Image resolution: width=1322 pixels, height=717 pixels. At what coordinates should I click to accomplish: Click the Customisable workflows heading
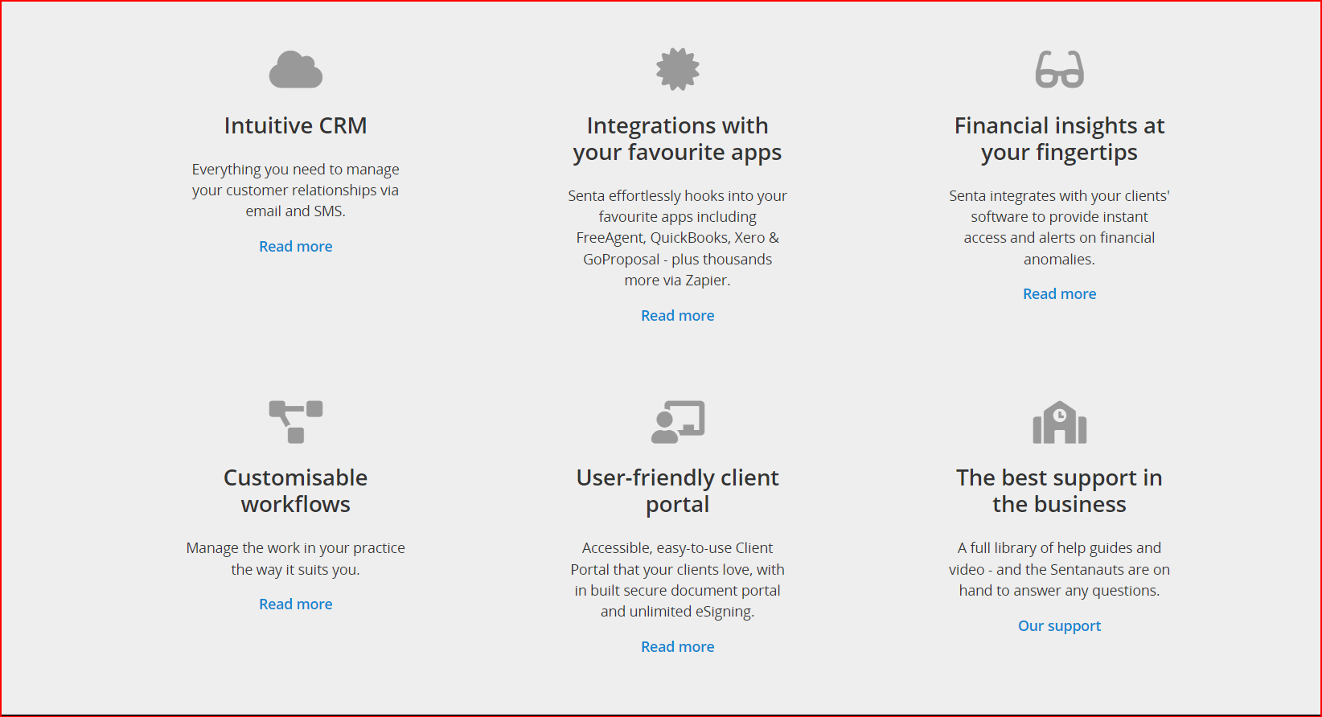pyautogui.click(x=296, y=491)
